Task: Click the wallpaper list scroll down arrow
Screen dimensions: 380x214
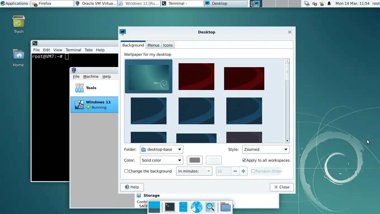Action: point(287,141)
